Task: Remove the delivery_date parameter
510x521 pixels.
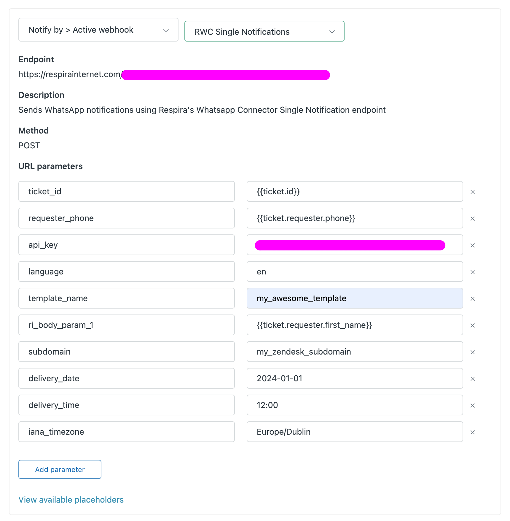Action: tap(472, 379)
